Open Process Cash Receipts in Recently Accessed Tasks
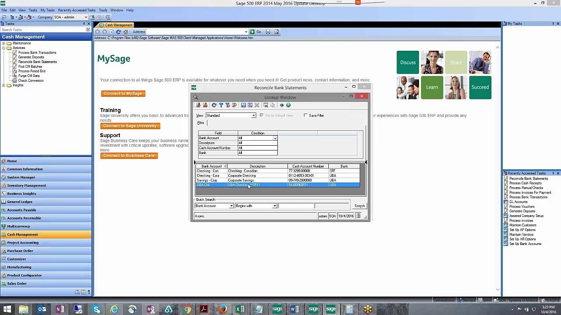The height and width of the screenshot is (315, 561). coord(525,183)
